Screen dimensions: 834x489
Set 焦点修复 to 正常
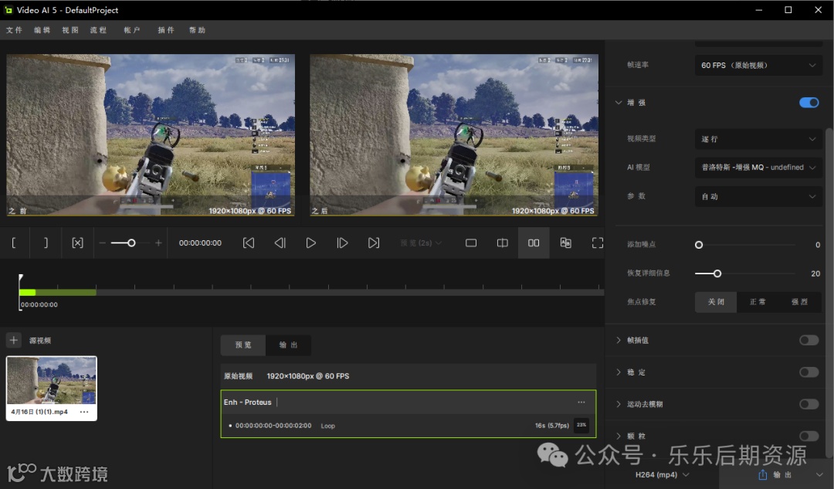(758, 302)
